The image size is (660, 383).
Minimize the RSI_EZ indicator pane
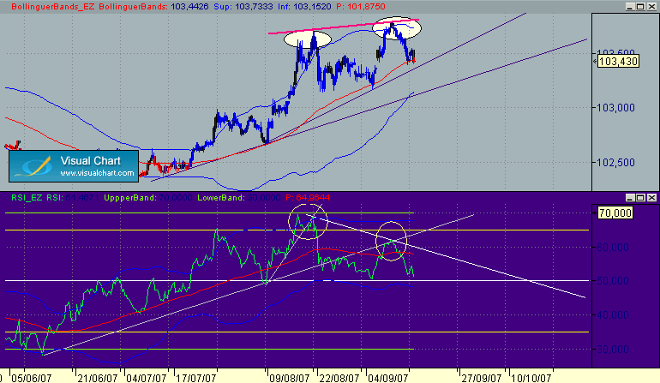[630, 197]
